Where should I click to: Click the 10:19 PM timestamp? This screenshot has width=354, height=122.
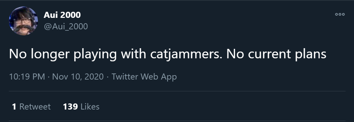click(x=27, y=77)
